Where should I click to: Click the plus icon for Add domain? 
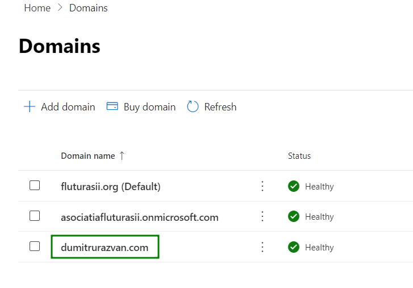pos(29,107)
